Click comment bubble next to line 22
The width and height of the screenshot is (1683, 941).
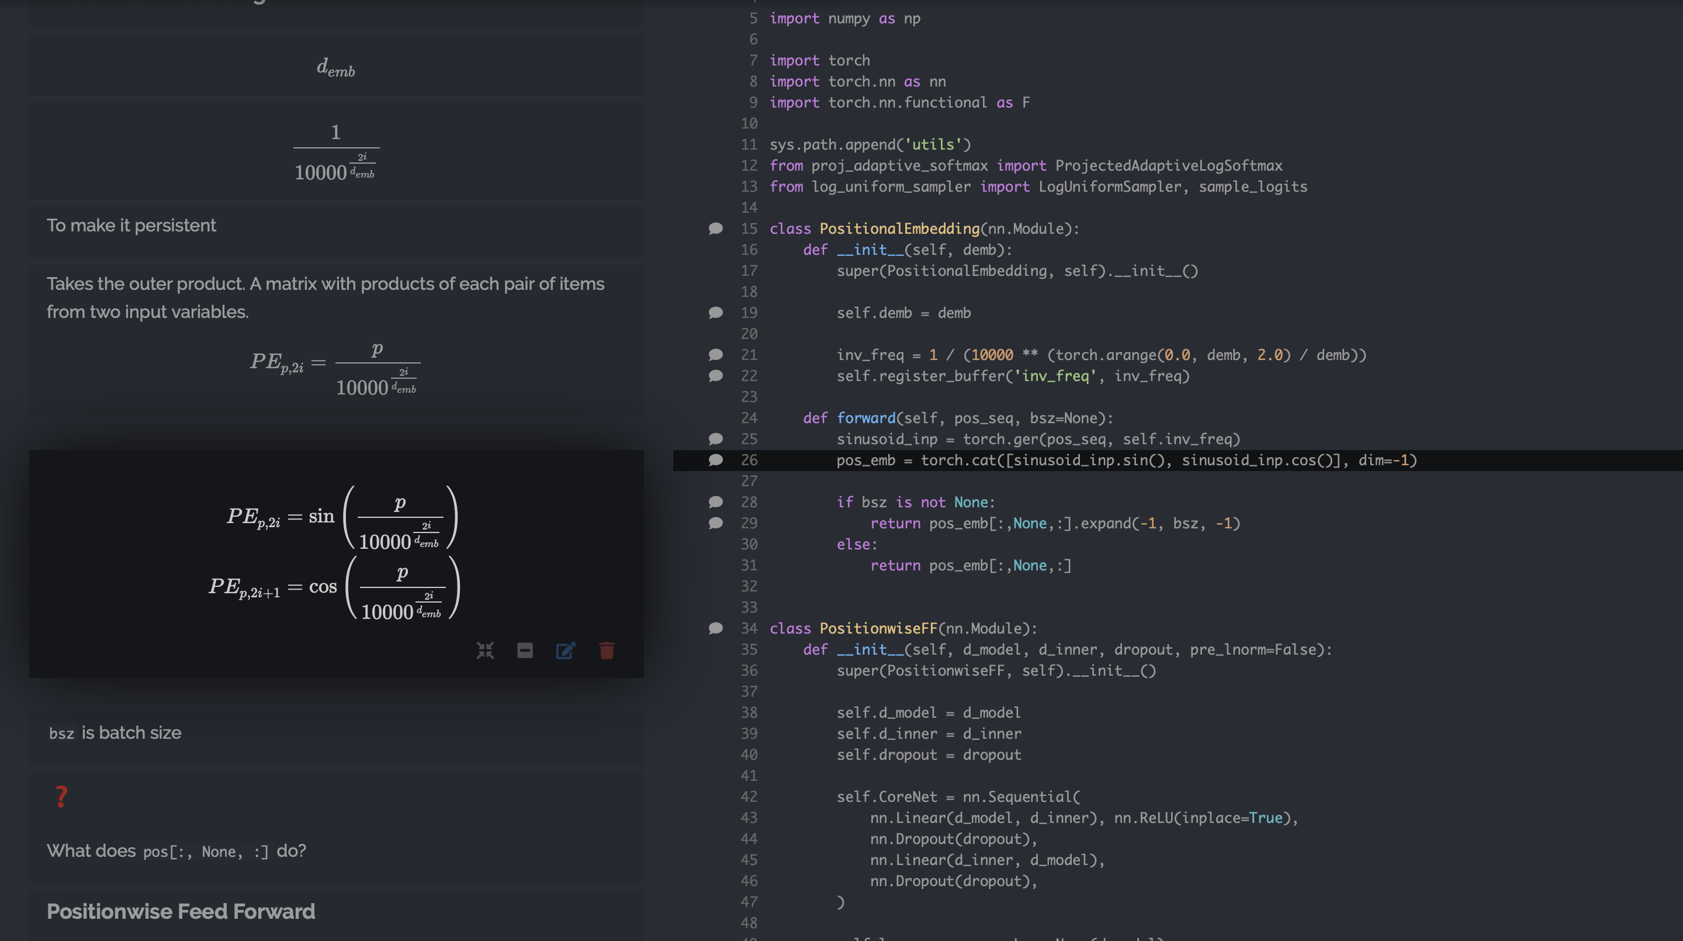(715, 376)
